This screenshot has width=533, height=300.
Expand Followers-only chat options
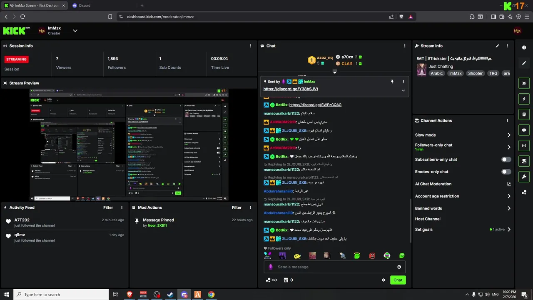tap(508, 147)
